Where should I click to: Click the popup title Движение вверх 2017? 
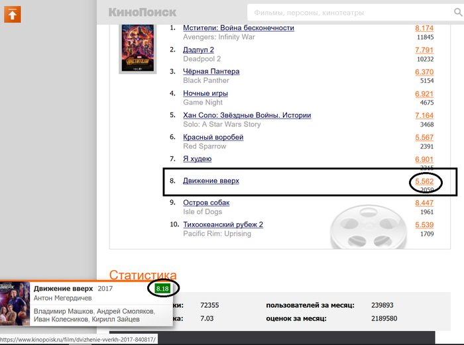click(73, 288)
